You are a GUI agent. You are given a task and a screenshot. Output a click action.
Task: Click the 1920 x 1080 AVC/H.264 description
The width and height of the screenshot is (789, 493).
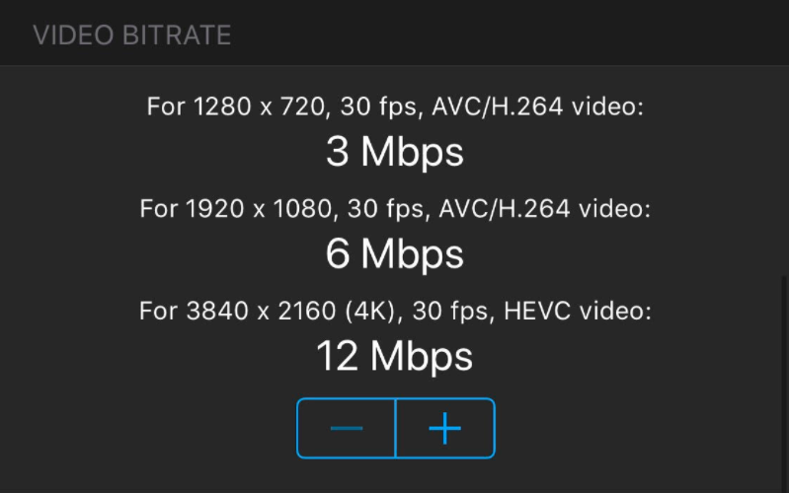pos(395,209)
